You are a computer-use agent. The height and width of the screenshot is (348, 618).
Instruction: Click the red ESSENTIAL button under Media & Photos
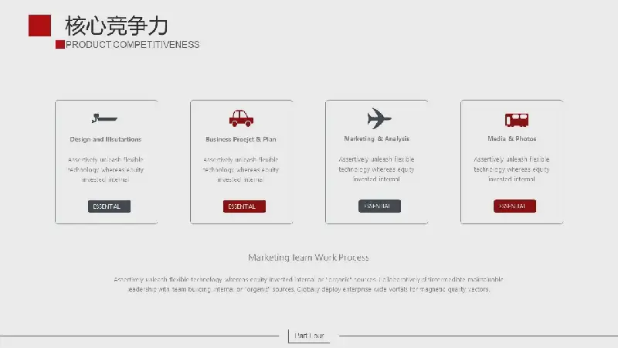click(514, 206)
